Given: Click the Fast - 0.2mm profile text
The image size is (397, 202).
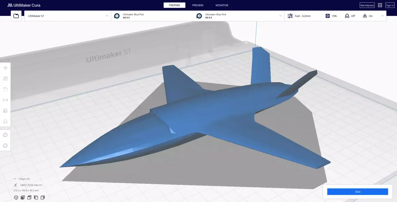Looking at the screenshot, I should 303,16.
